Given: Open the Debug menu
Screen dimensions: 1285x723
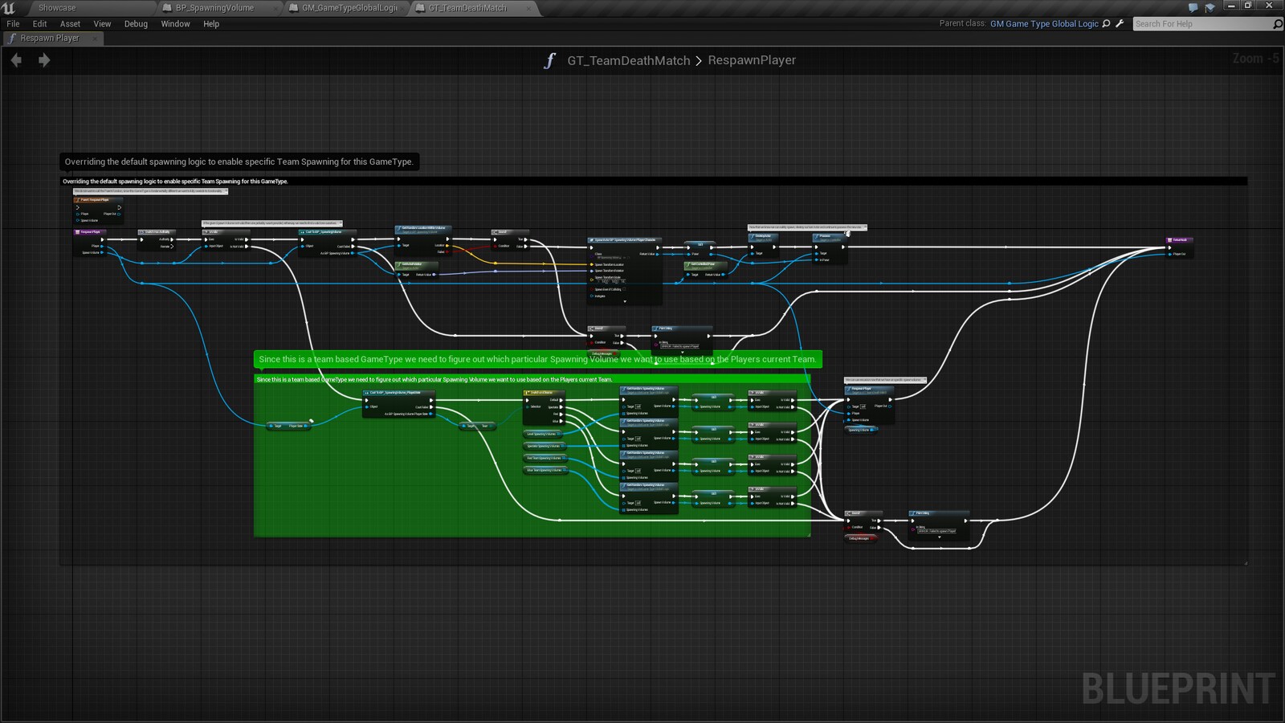Looking at the screenshot, I should click(135, 24).
